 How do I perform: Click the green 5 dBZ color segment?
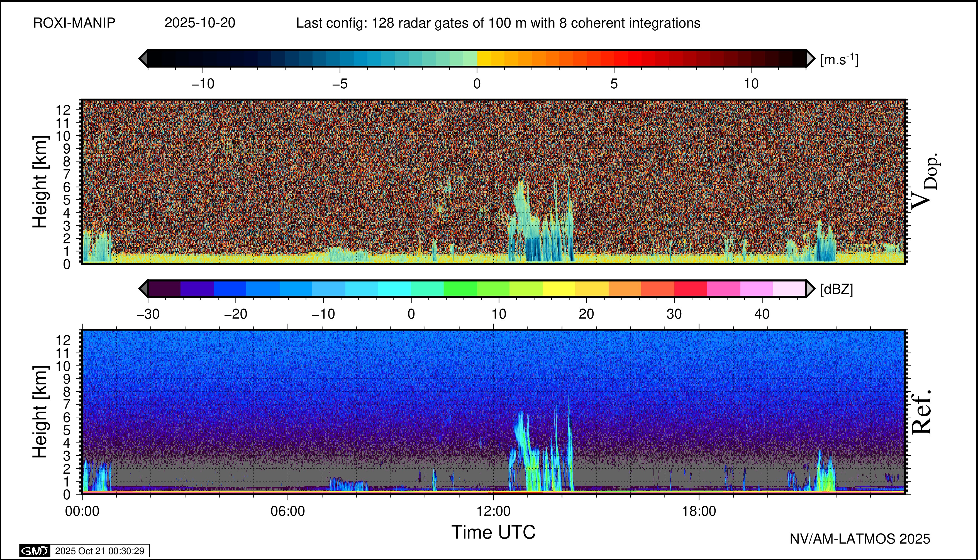[x=460, y=288]
